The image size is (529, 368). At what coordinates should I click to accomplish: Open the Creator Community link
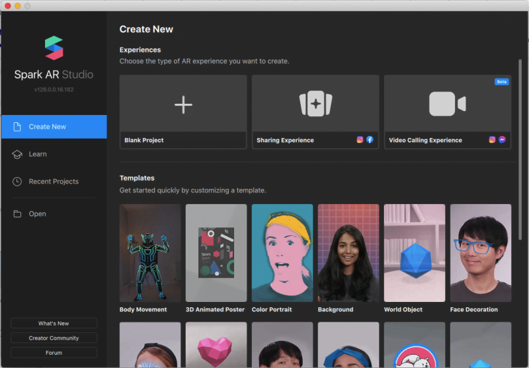pyautogui.click(x=54, y=338)
